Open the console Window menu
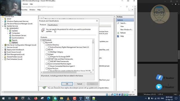180x101 pixels. [x=32, y=10]
